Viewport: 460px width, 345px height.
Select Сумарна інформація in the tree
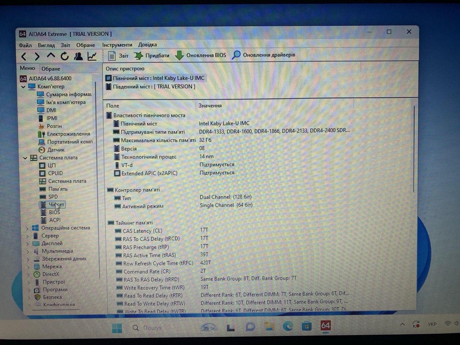coord(64,95)
